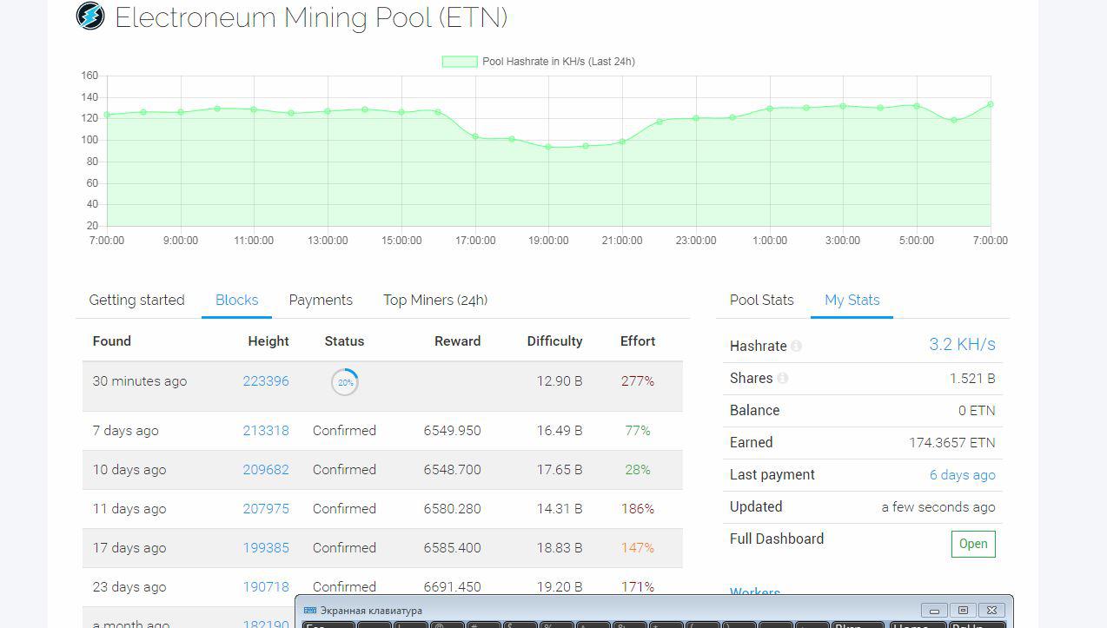1107x628 pixels.
Task: Click the 277% effort value
Action: click(638, 381)
